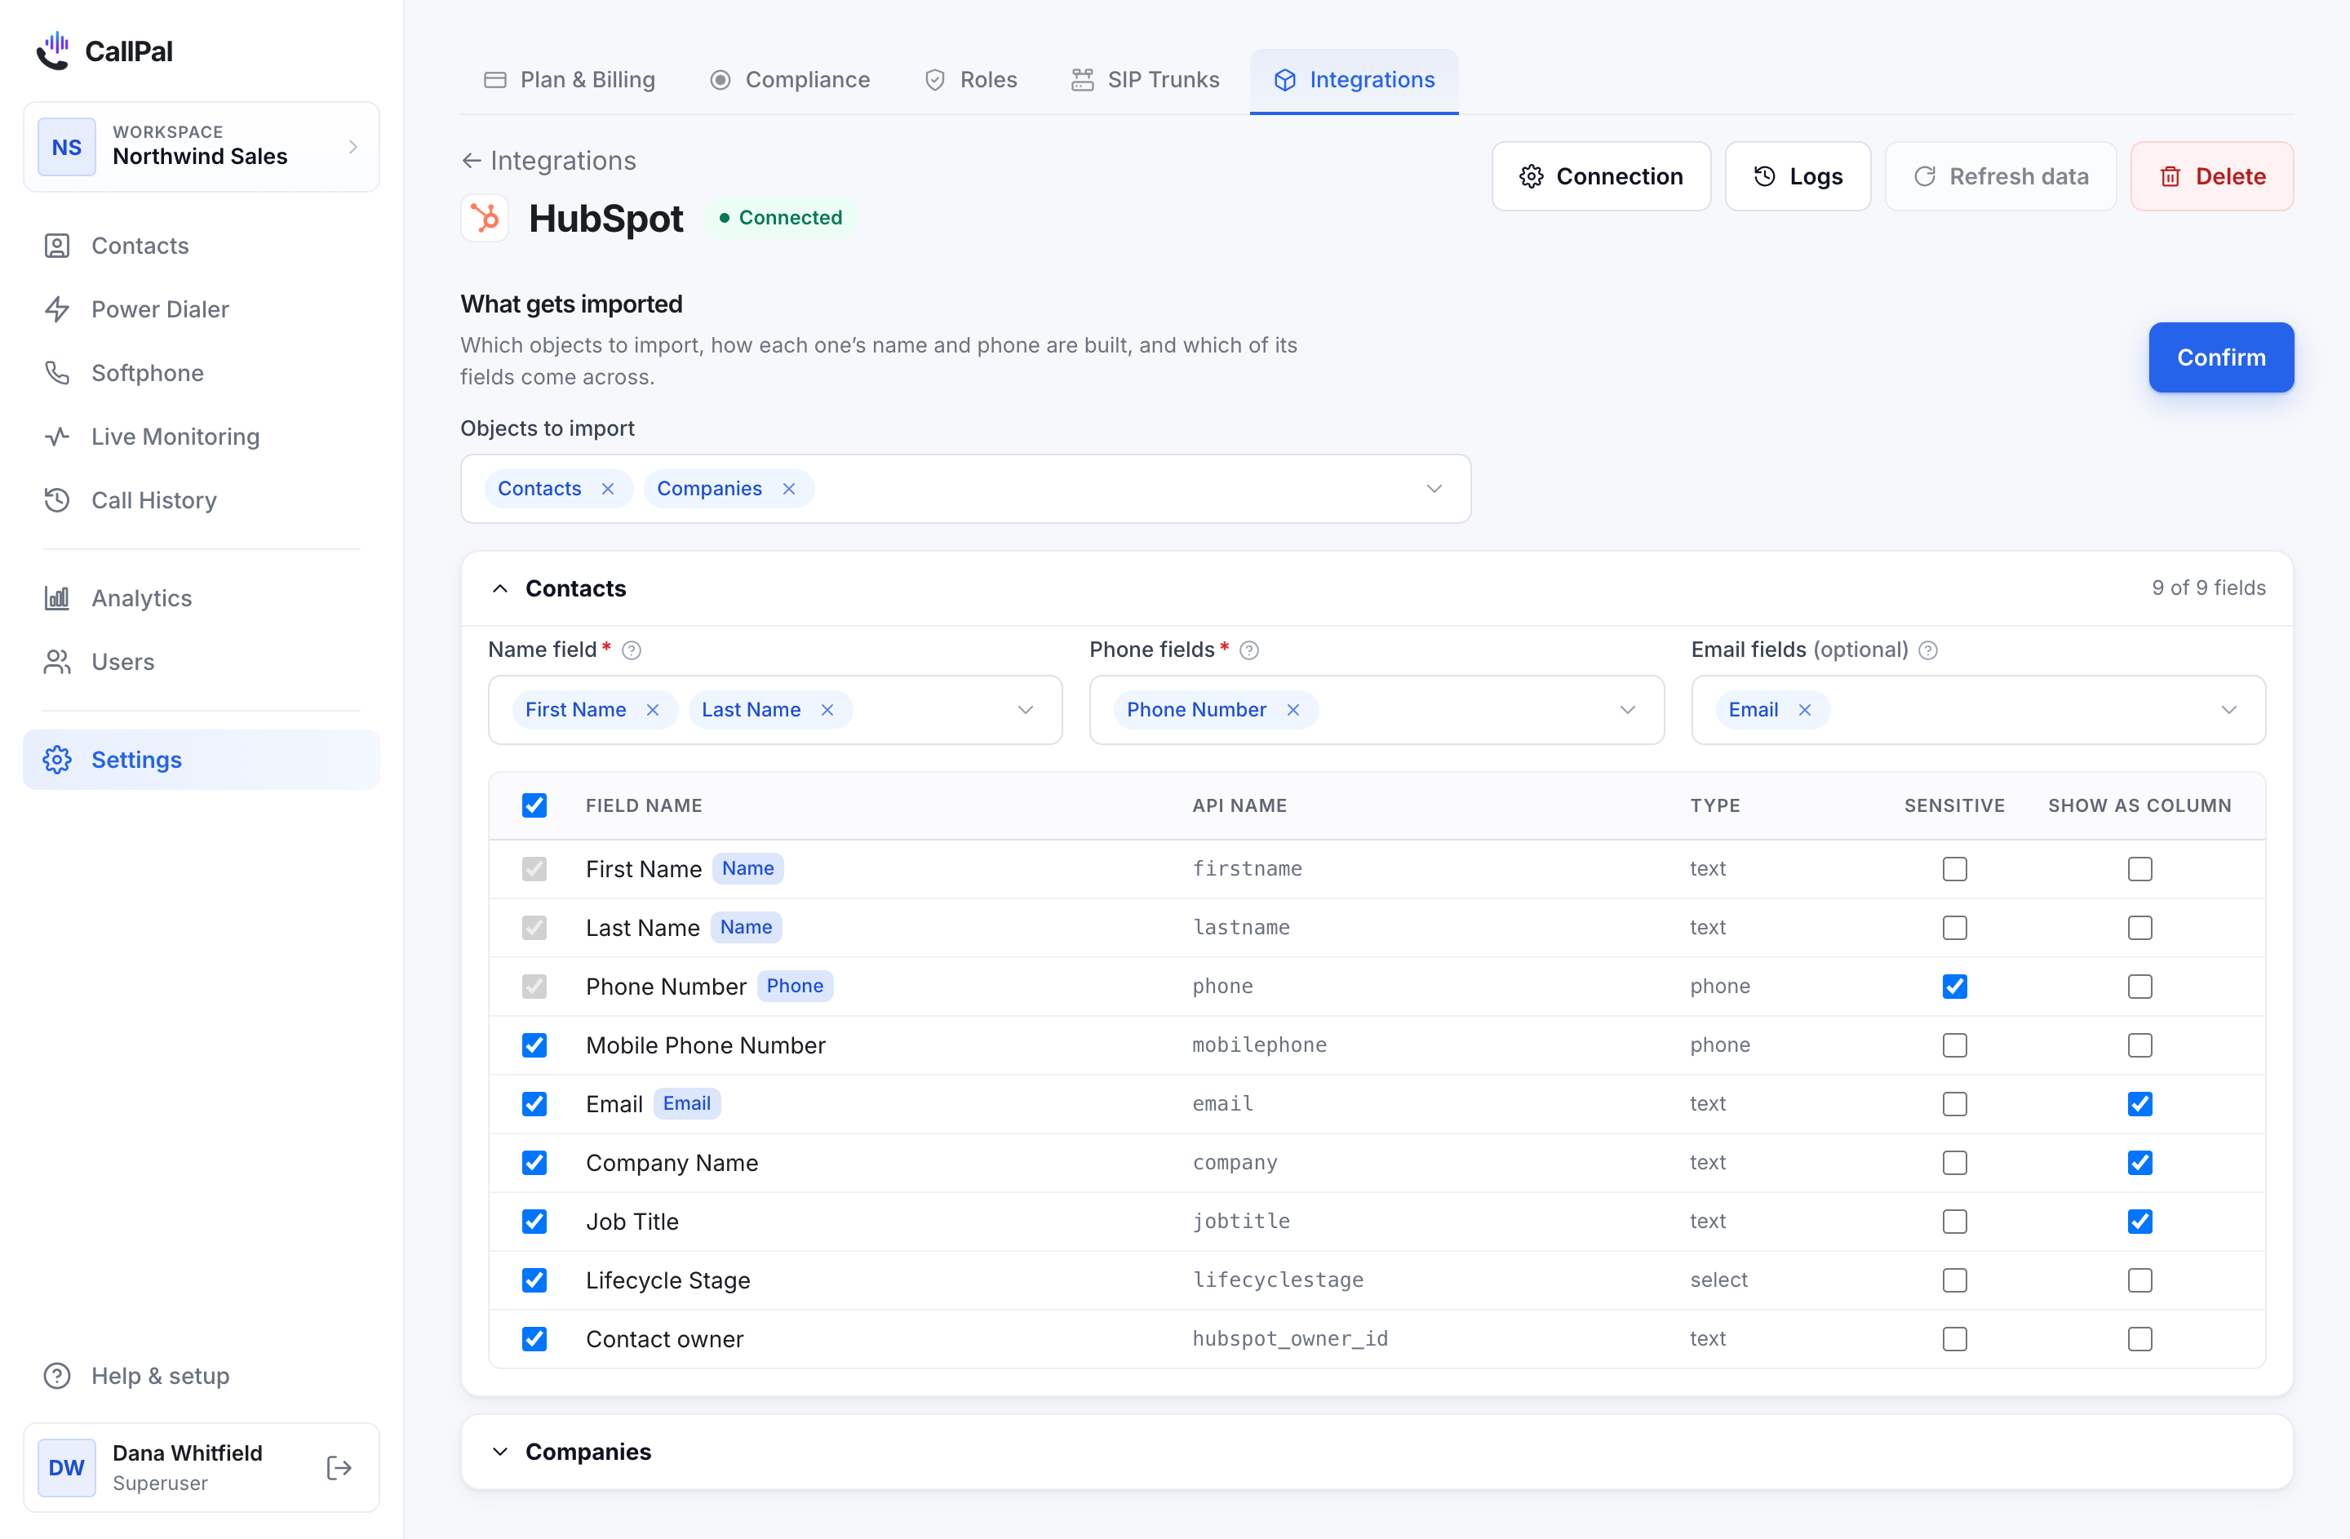The width and height of the screenshot is (2350, 1539).
Task: Enable Show as column for Lifecycle Stage
Action: (x=2139, y=1280)
